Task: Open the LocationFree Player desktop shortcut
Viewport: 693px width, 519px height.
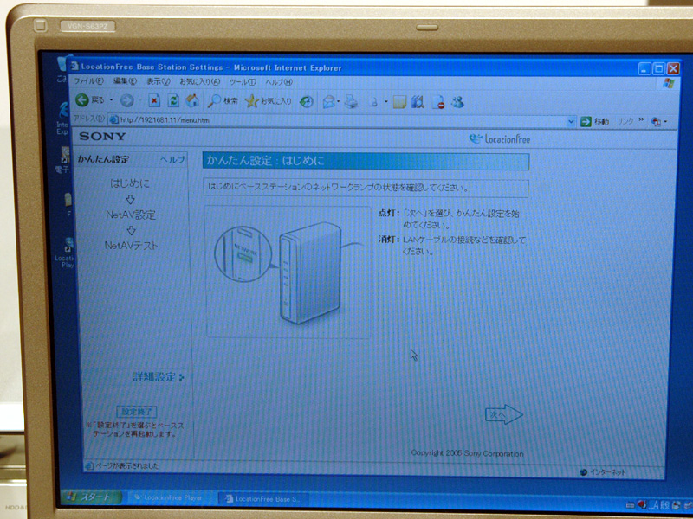Action: (x=67, y=253)
